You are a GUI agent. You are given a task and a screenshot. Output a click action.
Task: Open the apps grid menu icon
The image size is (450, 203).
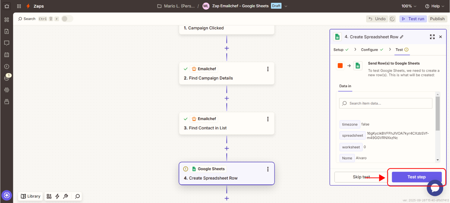tap(19, 6)
